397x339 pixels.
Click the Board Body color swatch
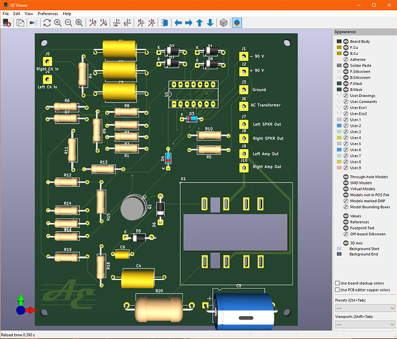339,41
